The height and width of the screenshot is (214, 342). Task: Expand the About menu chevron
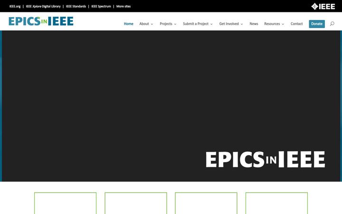[152, 24]
